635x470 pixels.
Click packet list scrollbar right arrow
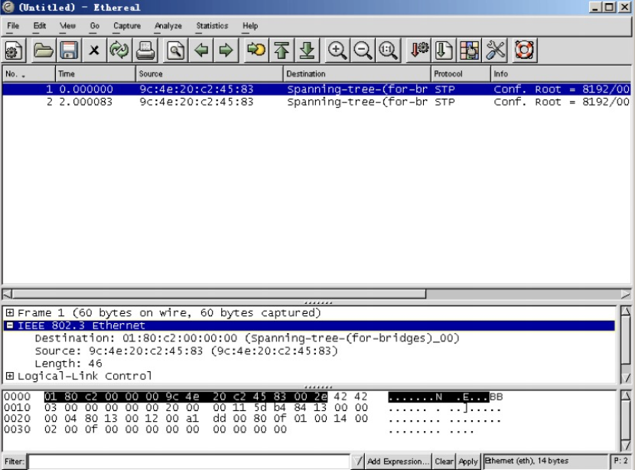pyautogui.click(x=626, y=294)
